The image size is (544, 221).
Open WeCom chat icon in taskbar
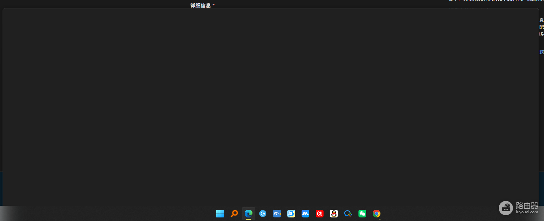pyautogui.click(x=348, y=214)
